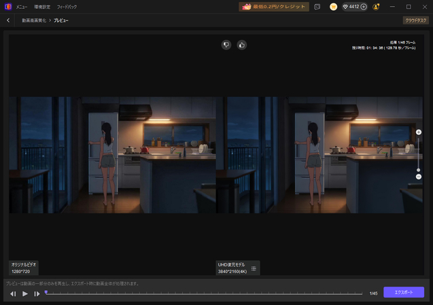Open the user account profile icon

[x=376, y=7]
